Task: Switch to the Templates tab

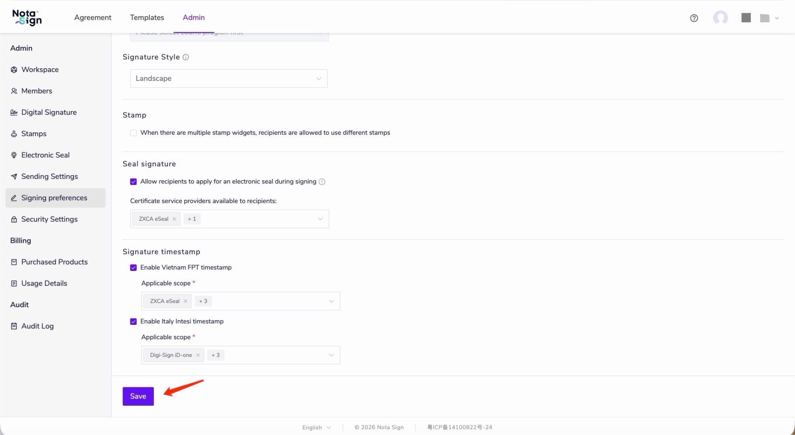Action: (x=147, y=18)
